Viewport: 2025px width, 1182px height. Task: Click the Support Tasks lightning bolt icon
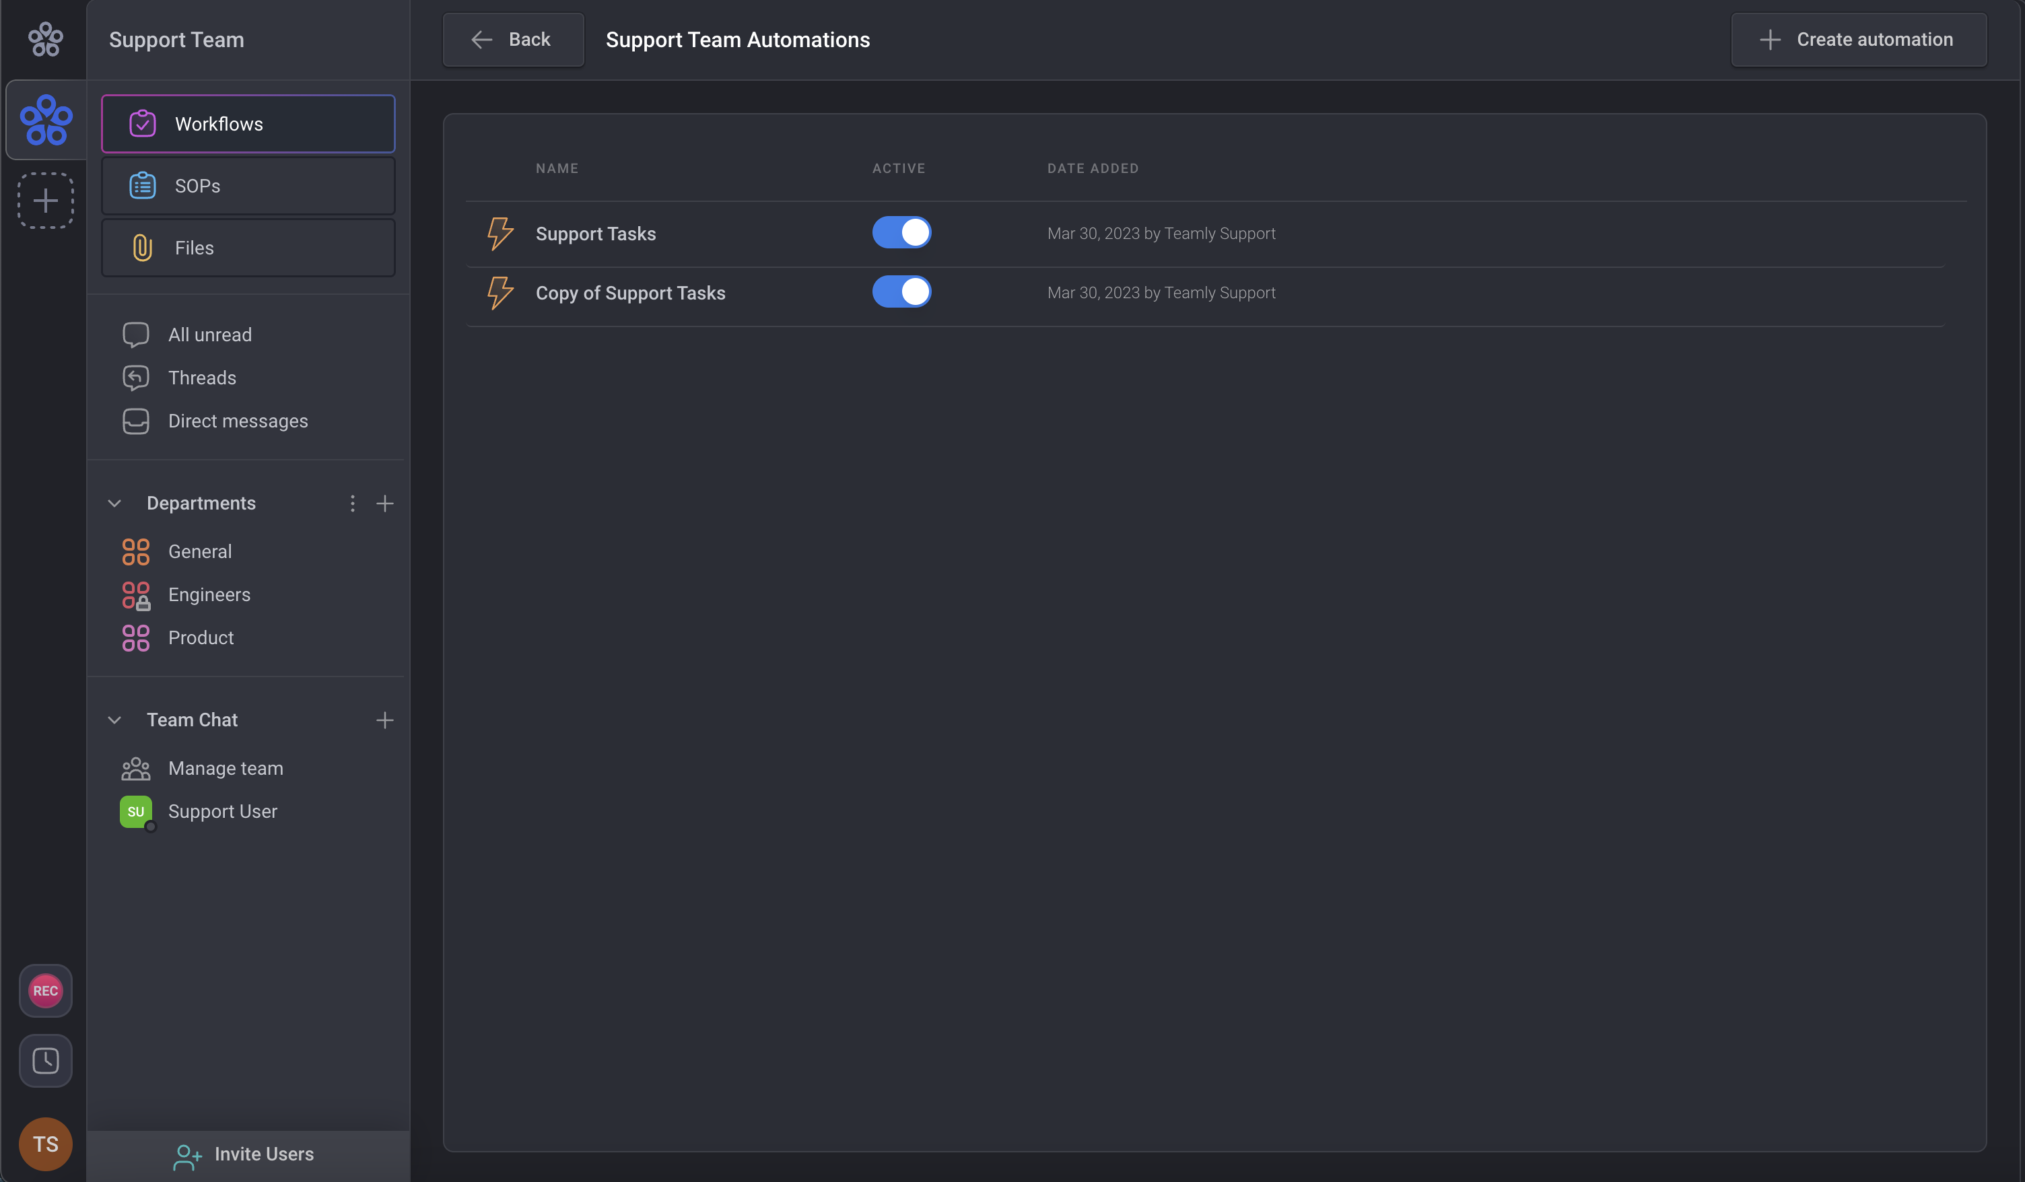(500, 234)
